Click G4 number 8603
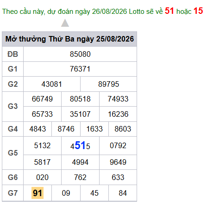The image size is (207, 204). pyautogui.click(x=123, y=129)
